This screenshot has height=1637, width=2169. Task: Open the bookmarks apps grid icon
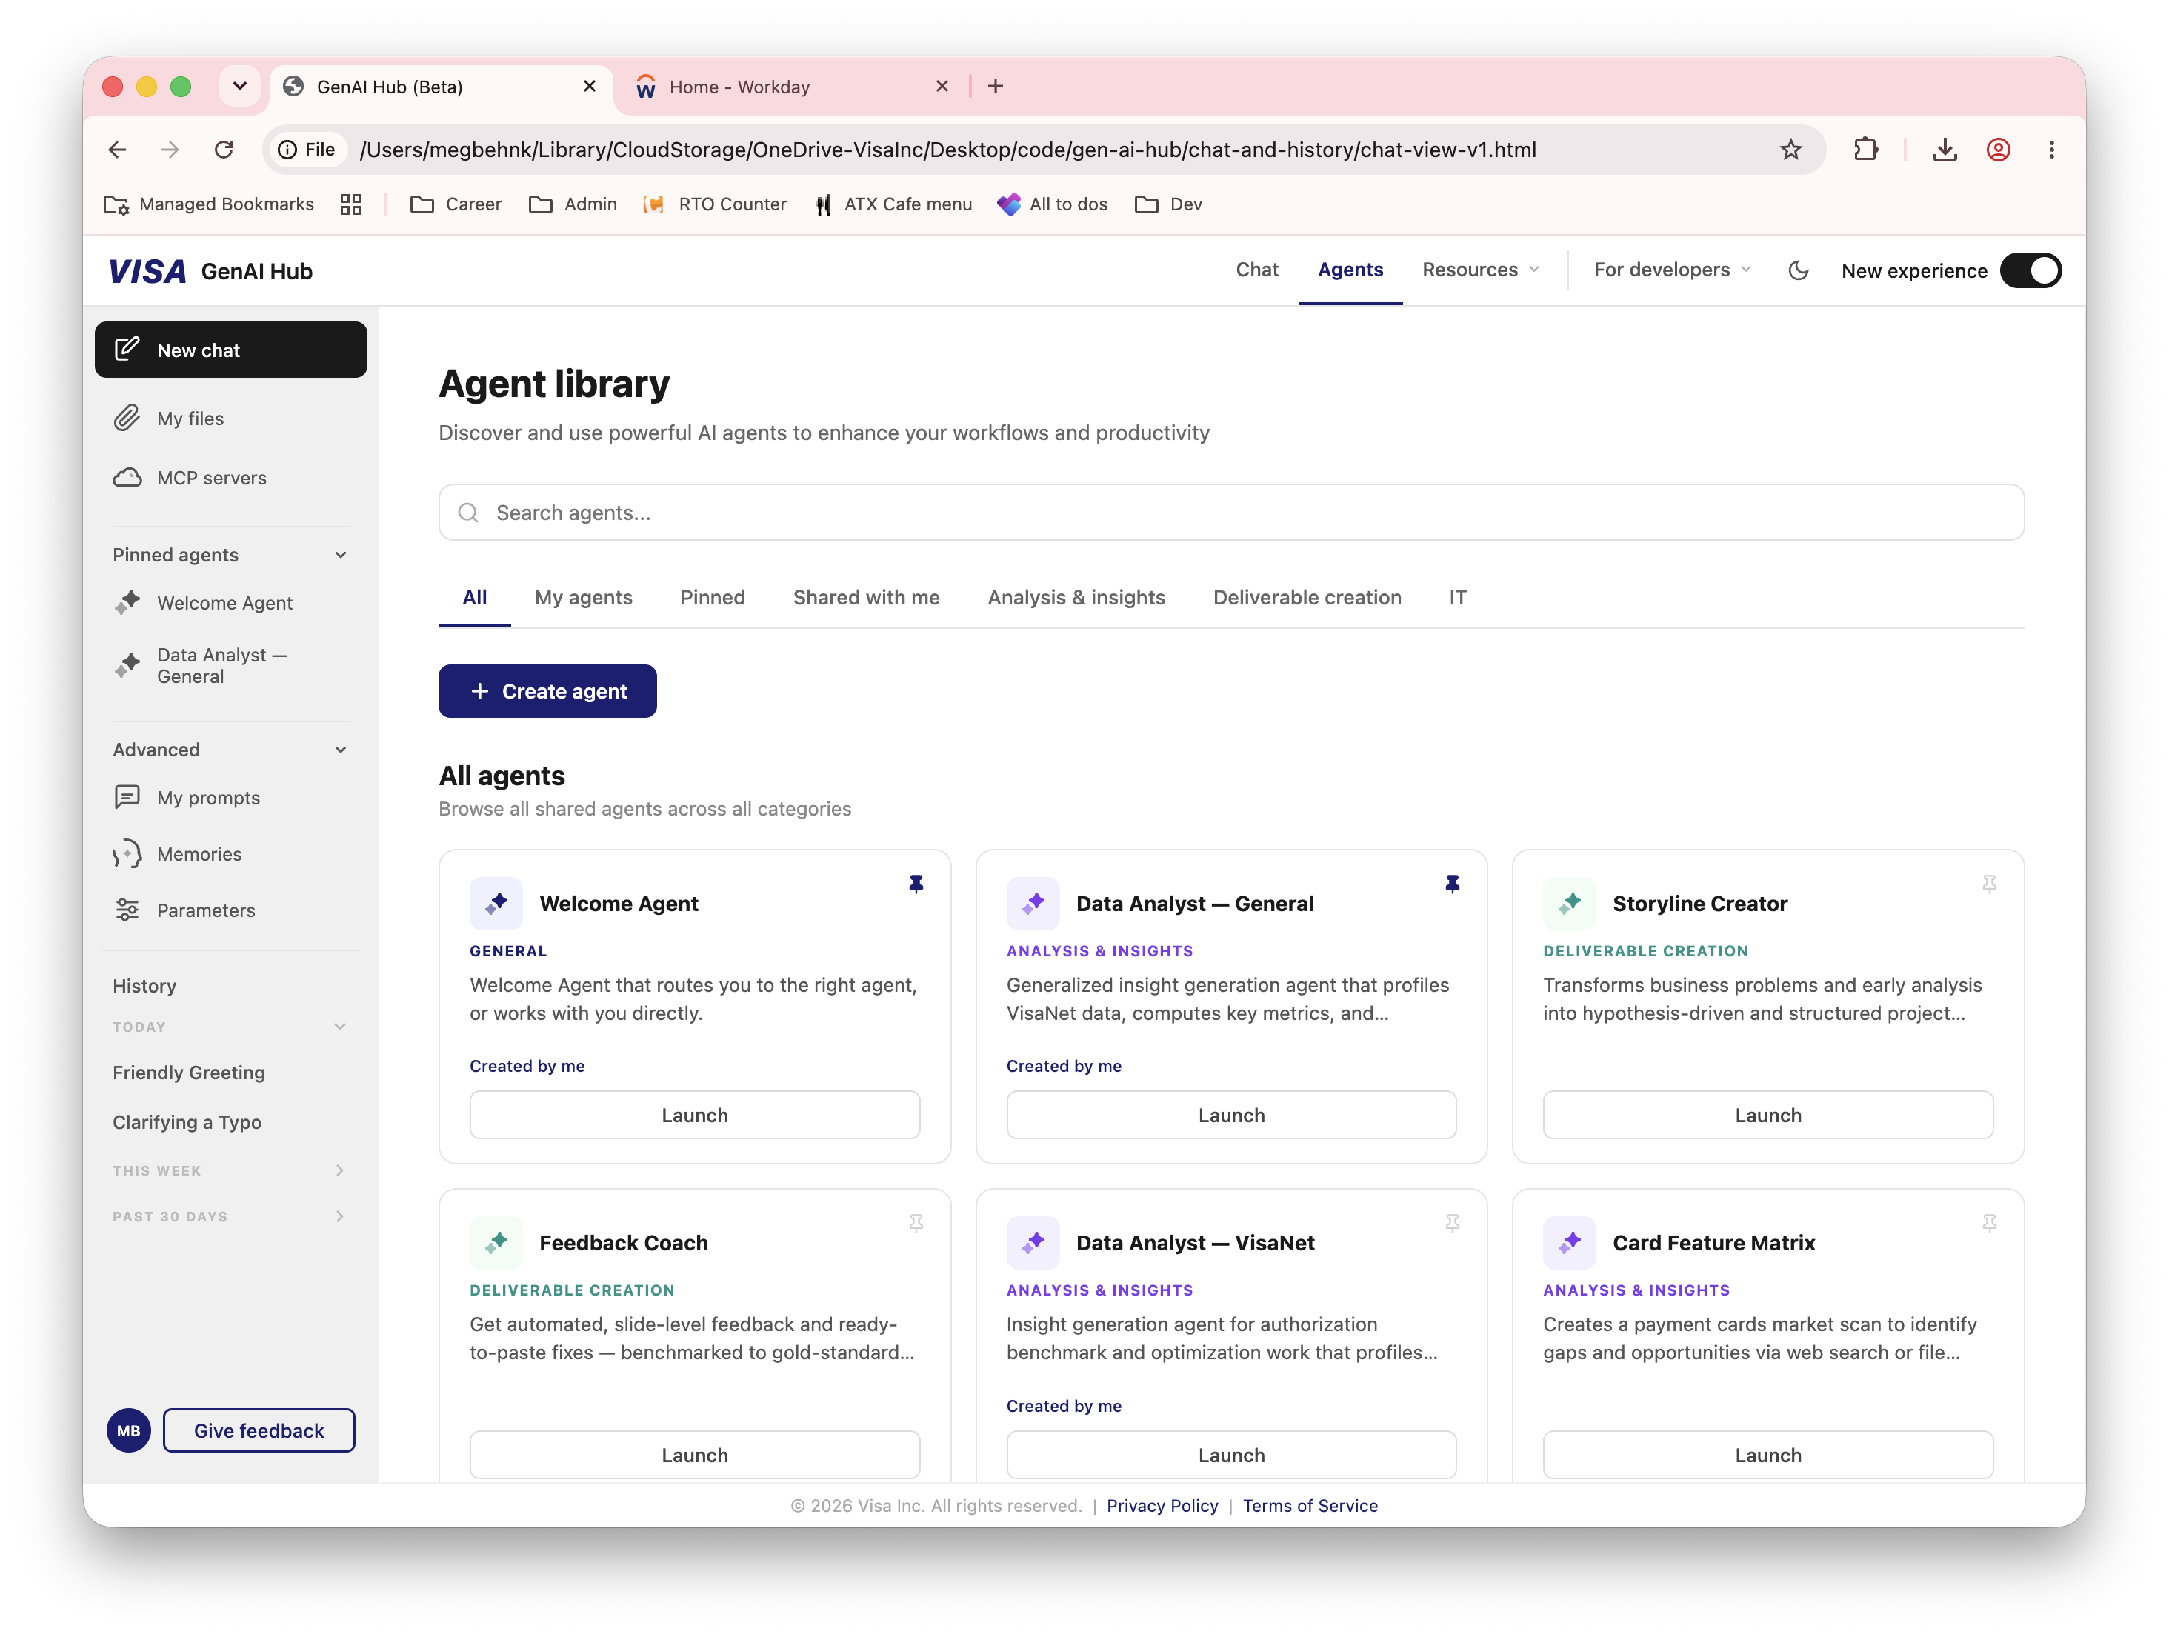coord(350,204)
